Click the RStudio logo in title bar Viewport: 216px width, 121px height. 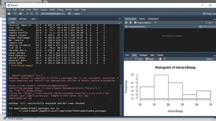pos(9,5)
